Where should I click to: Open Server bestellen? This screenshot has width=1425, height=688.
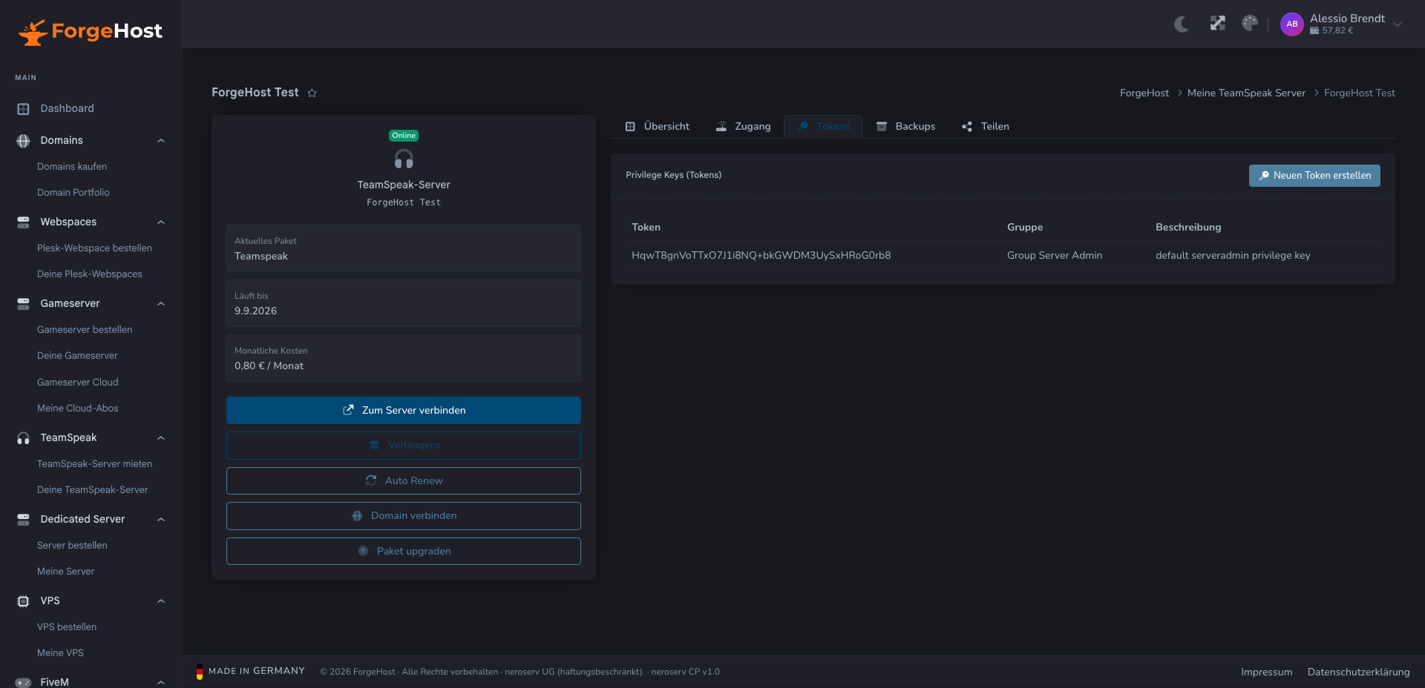(72, 546)
